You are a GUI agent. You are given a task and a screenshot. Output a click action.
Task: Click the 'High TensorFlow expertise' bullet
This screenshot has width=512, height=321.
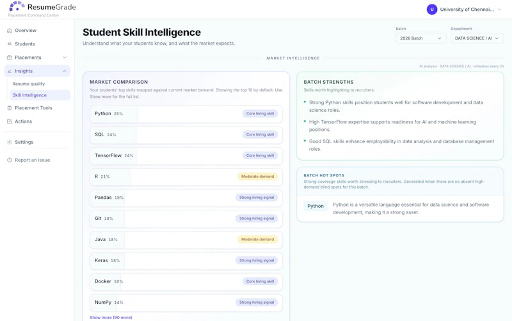point(392,125)
